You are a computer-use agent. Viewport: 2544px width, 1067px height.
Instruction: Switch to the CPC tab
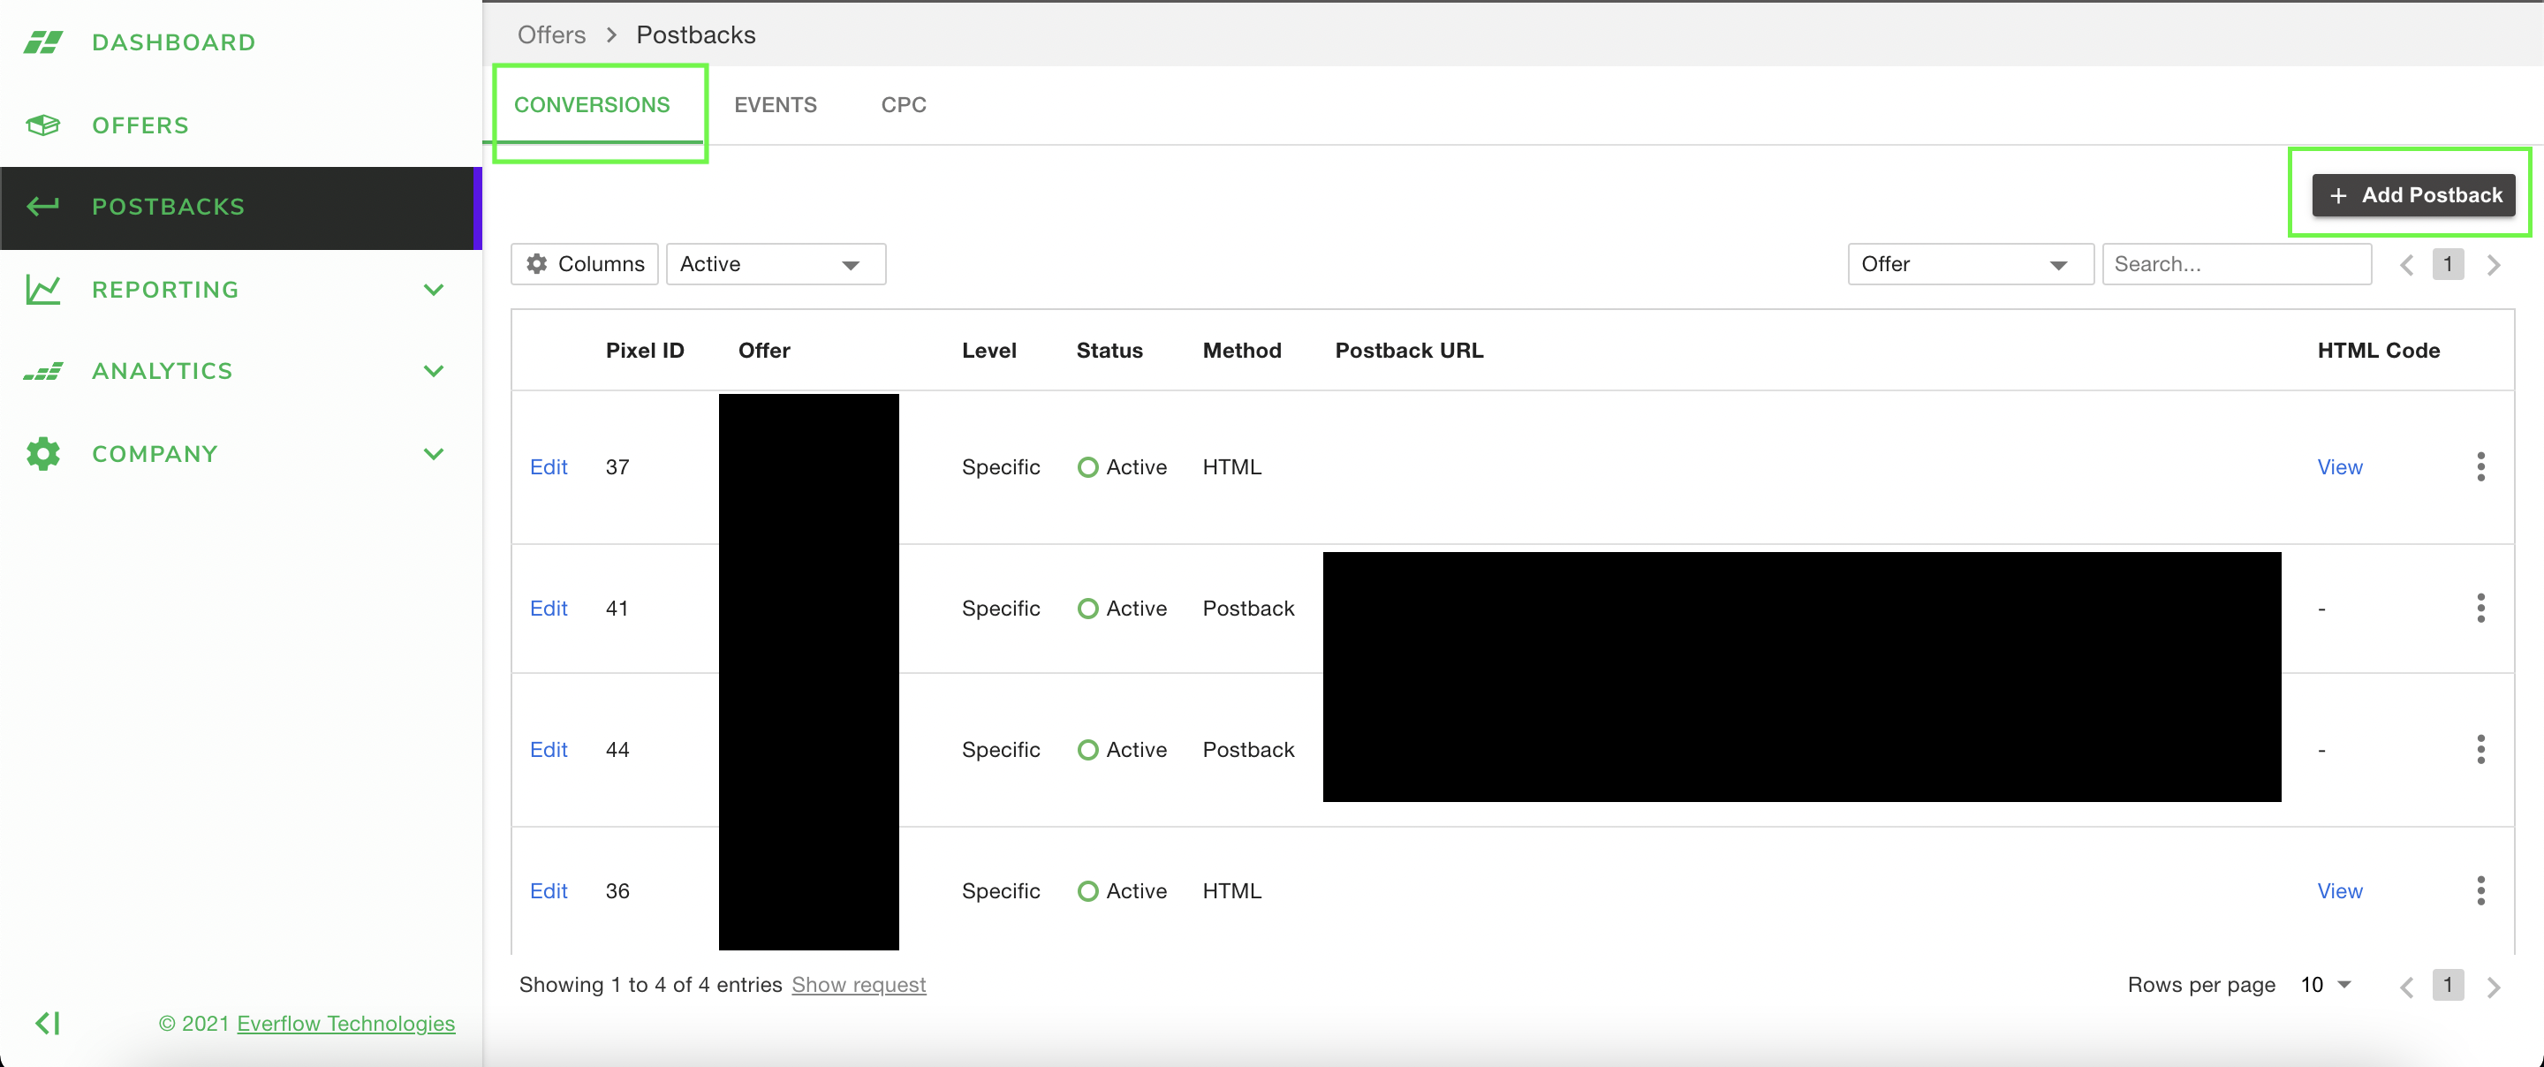(x=903, y=105)
